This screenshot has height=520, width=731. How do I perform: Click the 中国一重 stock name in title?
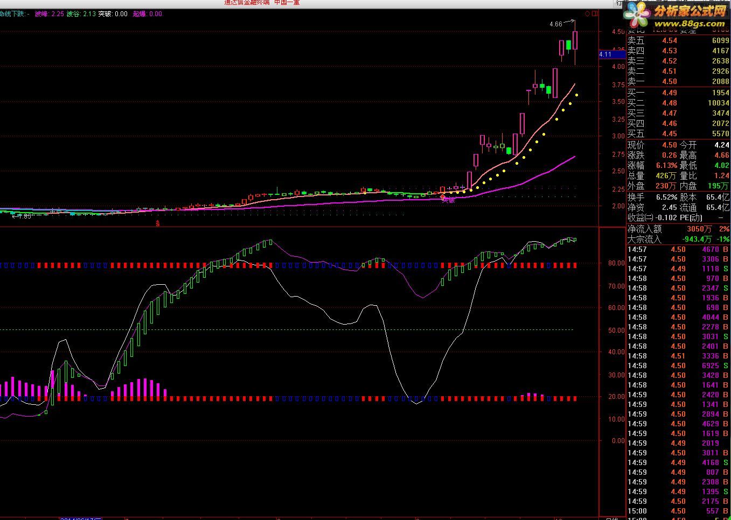pyautogui.click(x=287, y=2)
